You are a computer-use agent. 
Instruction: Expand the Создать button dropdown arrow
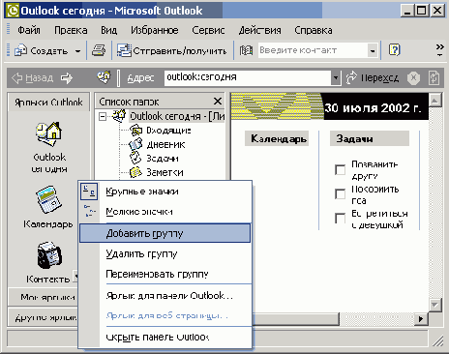[77, 51]
